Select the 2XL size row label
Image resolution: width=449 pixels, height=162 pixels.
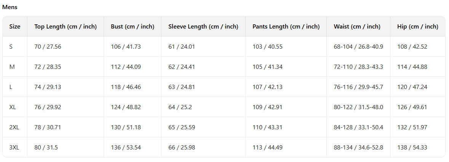(14, 127)
